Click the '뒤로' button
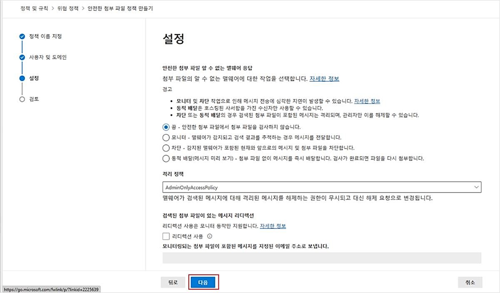The width and height of the screenshot is (500, 293). coord(173,282)
